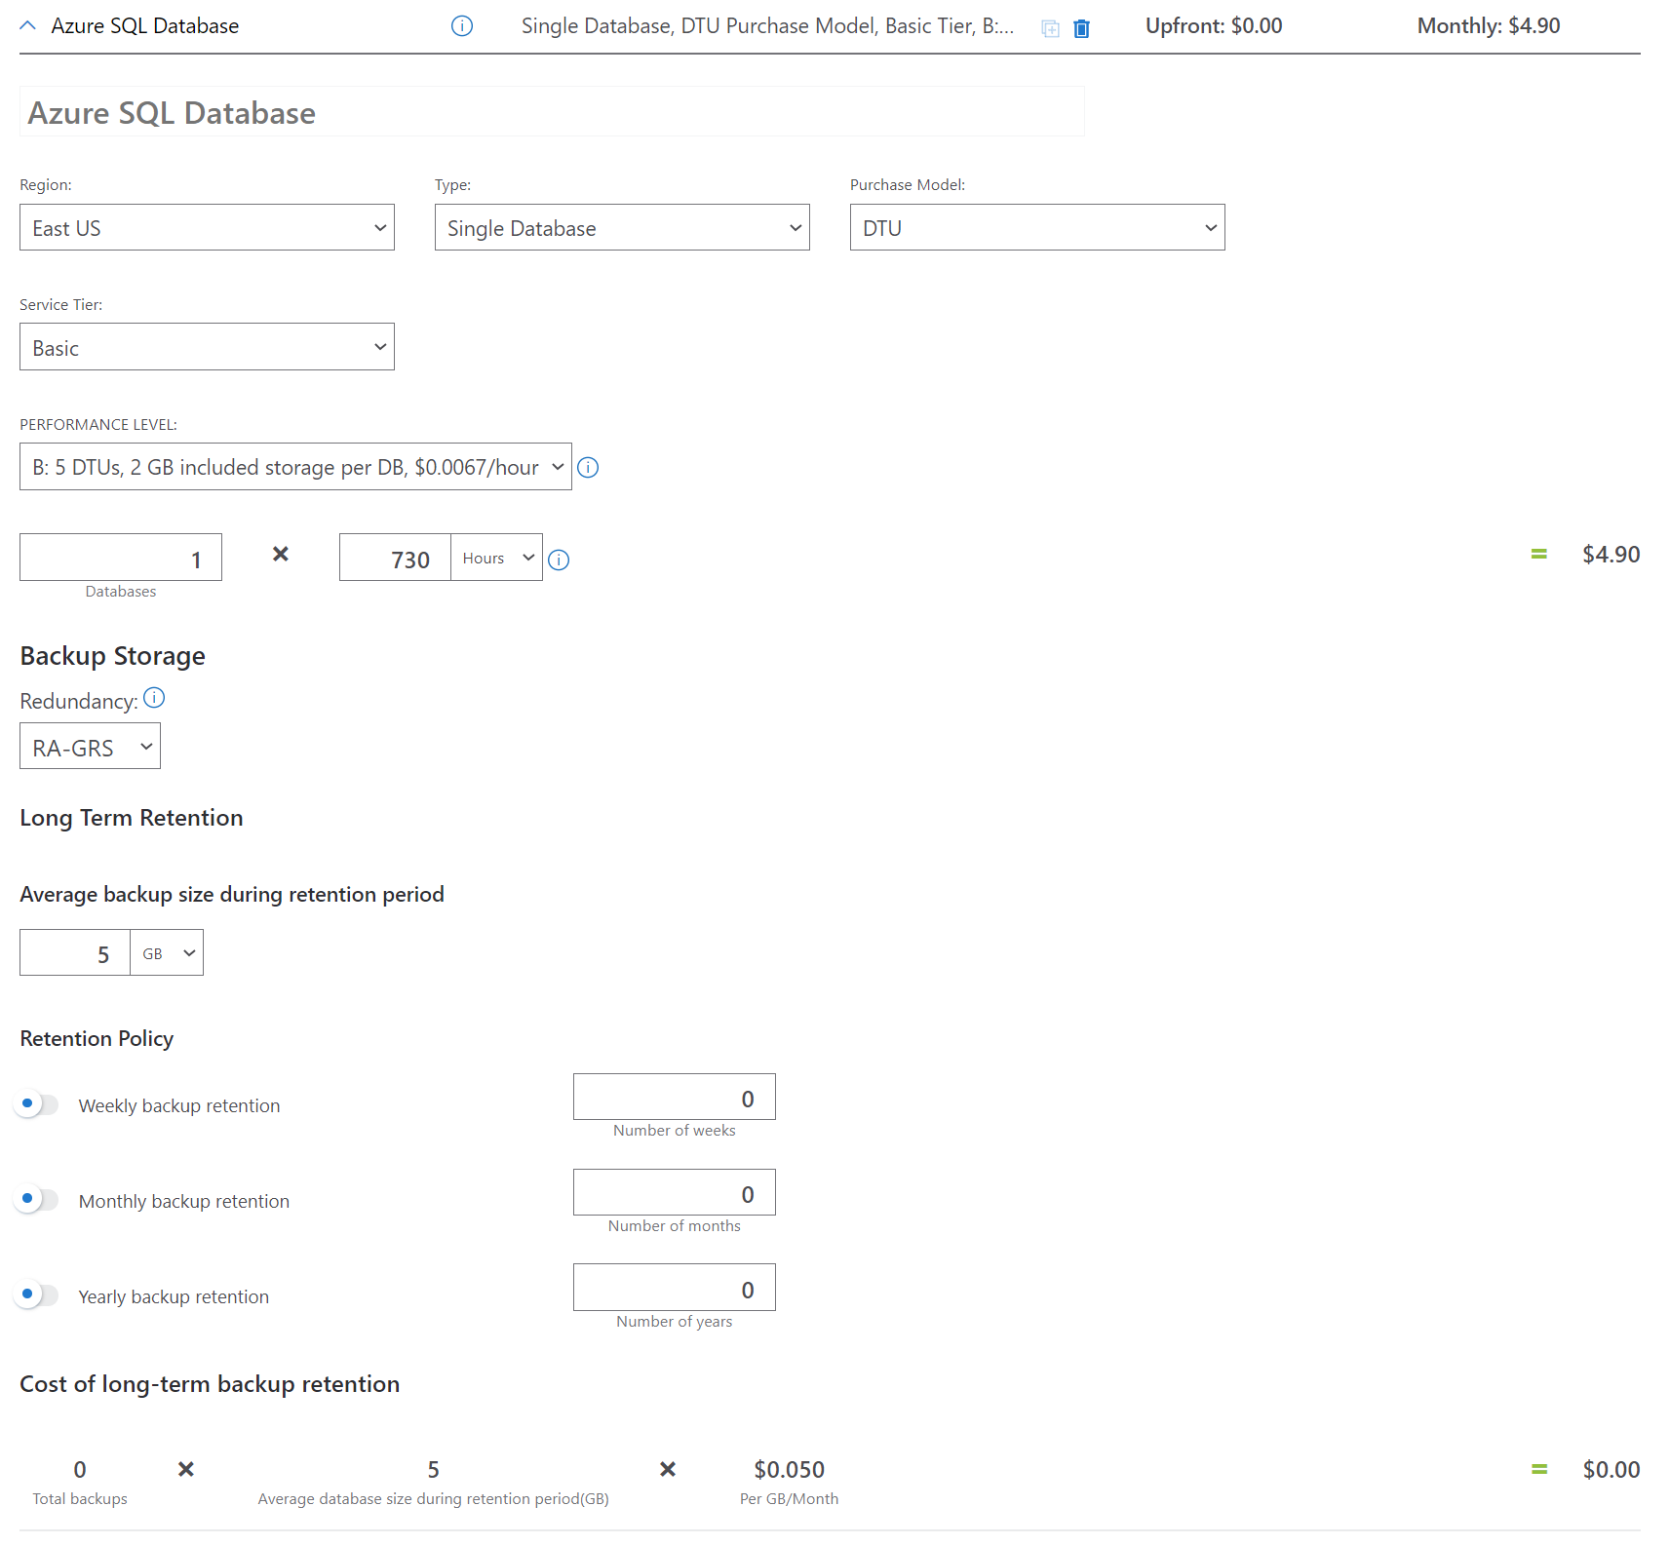Screen dimensions: 1670x1545
Task: Toggle Weekly backup retention switch
Action: [x=37, y=1104]
